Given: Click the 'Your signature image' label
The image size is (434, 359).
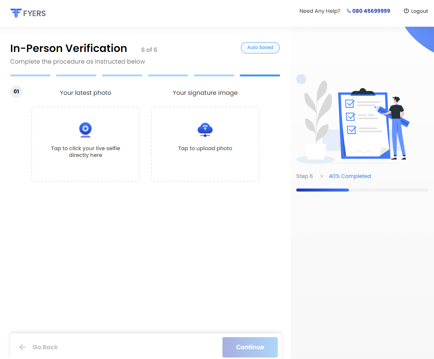Looking at the screenshot, I should pyautogui.click(x=205, y=93).
